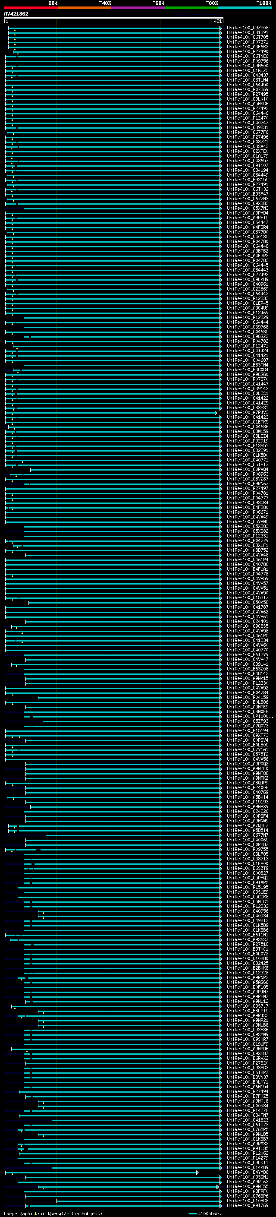Screen dimensions: 276x1217
Task: Follow link UniRef100_O24226
Action: pyautogui.click(x=247, y=811)
